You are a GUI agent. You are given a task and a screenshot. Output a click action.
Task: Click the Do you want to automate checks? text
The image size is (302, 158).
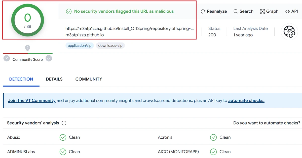[267, 123]
